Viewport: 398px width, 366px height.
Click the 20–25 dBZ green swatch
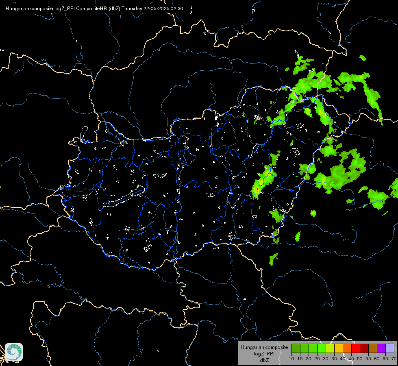coord(313,348)
